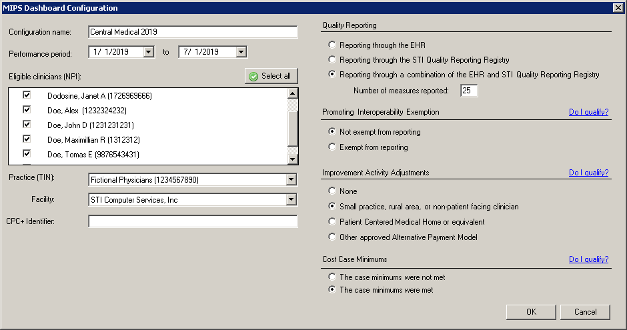Open Do I qualify link for Interoperability Exemption

588,112
